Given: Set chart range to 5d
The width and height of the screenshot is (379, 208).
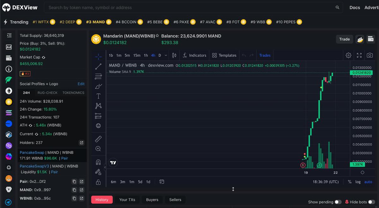Looking at the screenshot, I should 140,182.
